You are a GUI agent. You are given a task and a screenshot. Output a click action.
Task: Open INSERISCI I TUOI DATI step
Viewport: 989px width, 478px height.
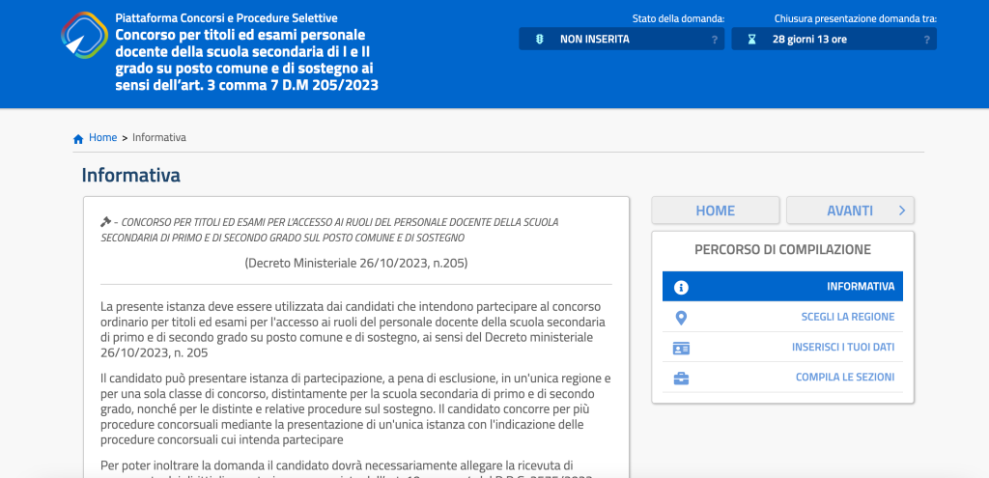tap(782, 347)
